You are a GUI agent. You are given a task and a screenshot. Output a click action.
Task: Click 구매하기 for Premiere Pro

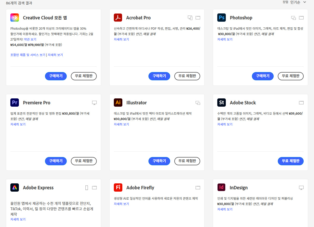[56, 161]
